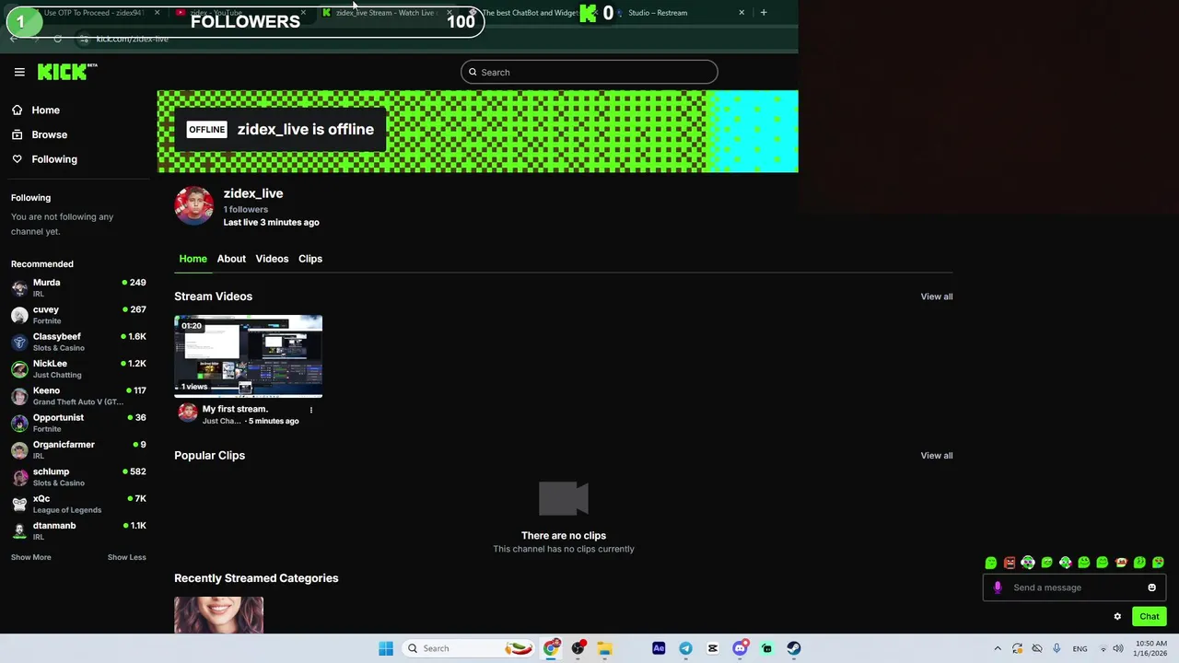1179x663 pixels.
Task: Switch to 'The best ChatBot and Widget' tab
Action: 530,13
